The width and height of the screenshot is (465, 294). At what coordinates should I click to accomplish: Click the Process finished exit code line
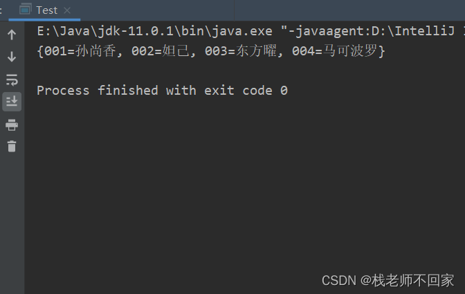[x=162, y=91]
